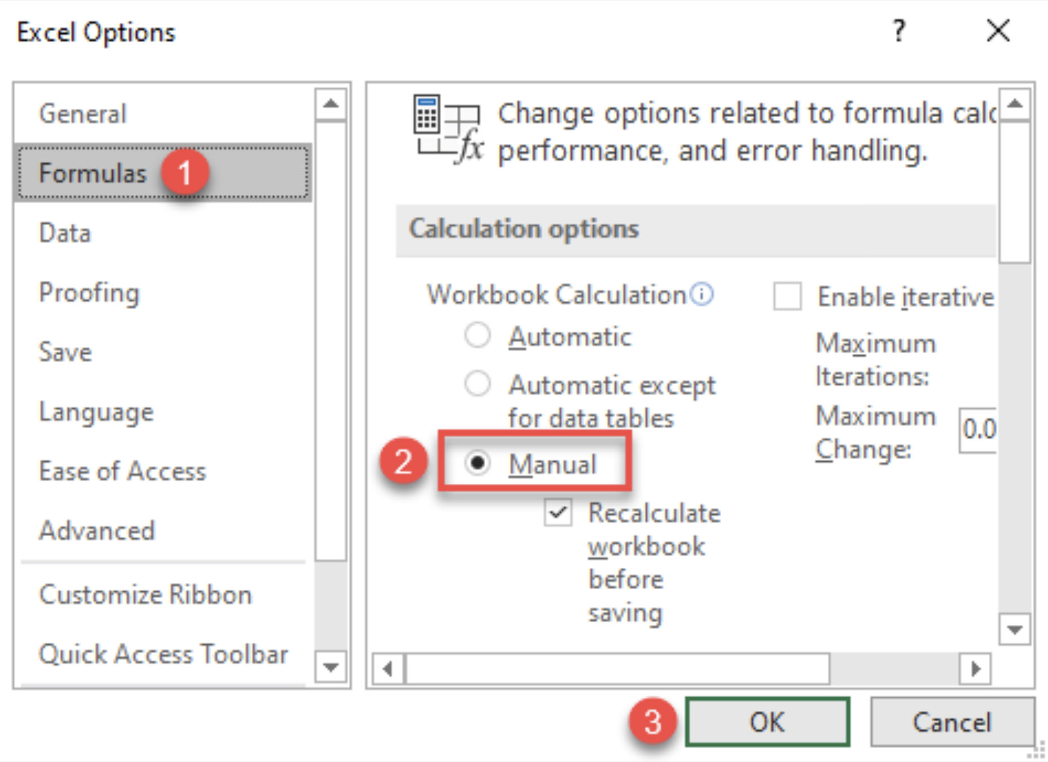1048x762 pixels.
Task: Confirm settings with the OK button
Action: [x=767, y=722]
